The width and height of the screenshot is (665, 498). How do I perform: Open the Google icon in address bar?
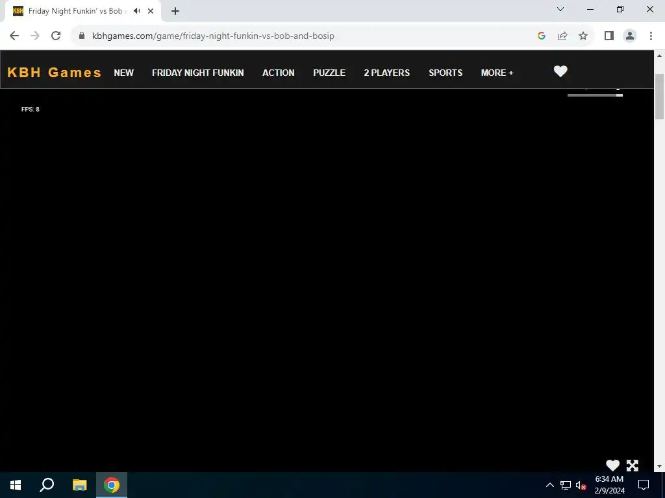(541, 36)
